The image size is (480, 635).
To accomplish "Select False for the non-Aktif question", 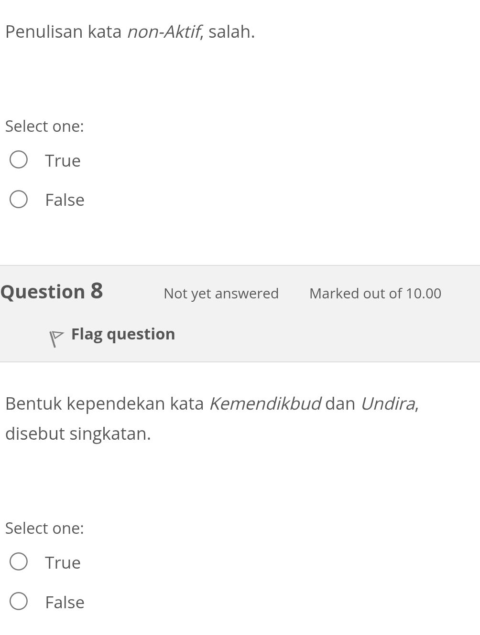I will (x=18, y=199).
